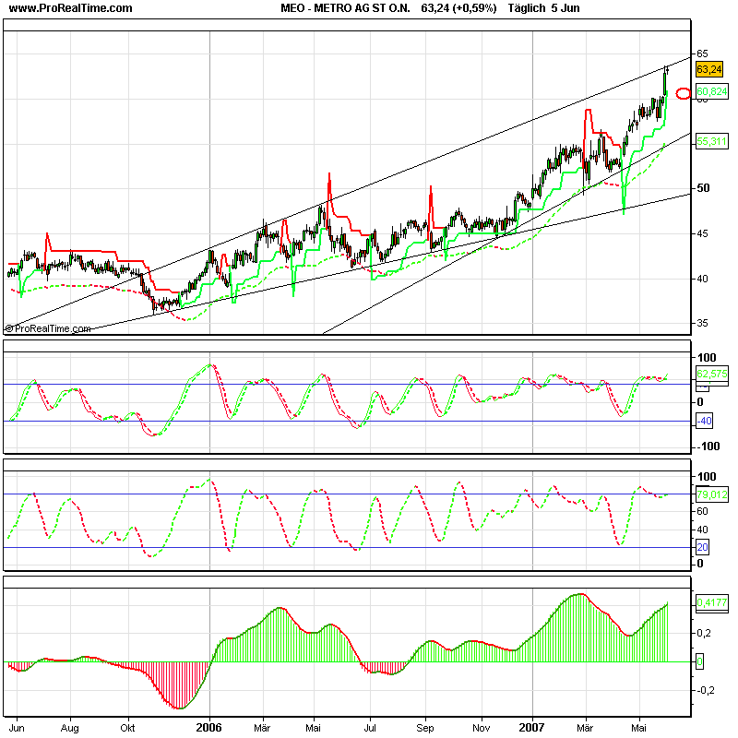
Task: Click the -100 oscillator axis label
Action: [708, 446]
